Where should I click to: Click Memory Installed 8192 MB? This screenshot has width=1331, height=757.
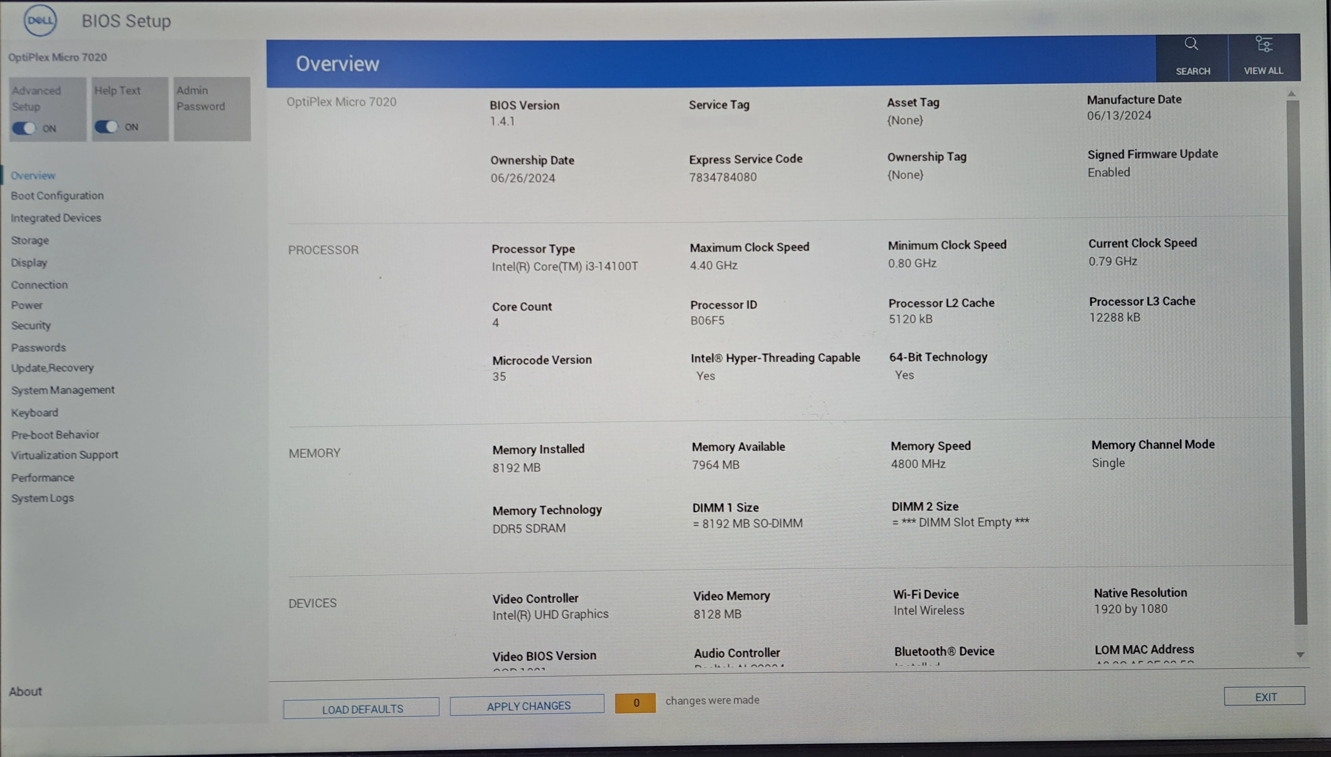point(516,467)
